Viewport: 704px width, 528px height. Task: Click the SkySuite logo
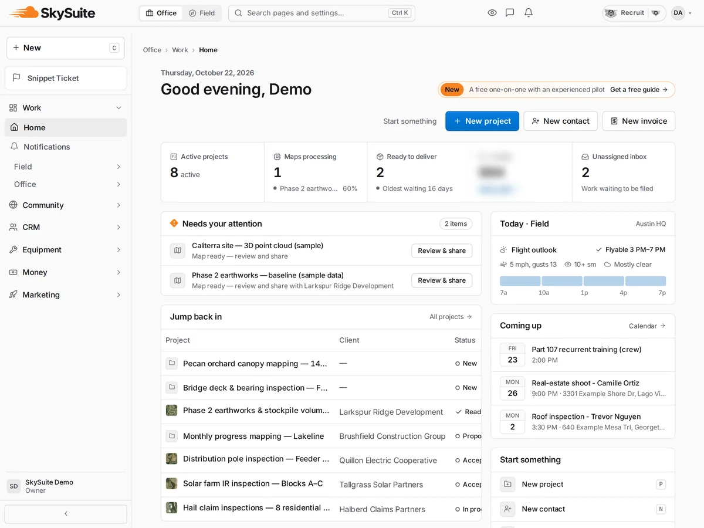(53, 13)
